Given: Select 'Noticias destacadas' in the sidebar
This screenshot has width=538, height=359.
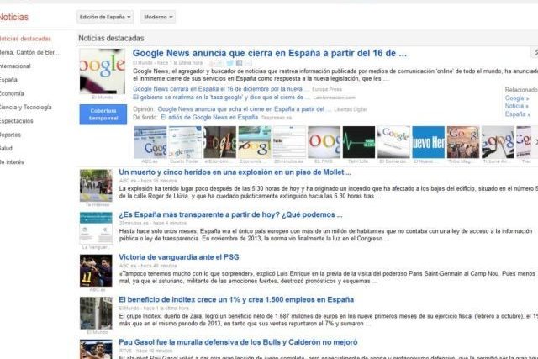Looking at the screenshot, I should click(x=25, y=39).
